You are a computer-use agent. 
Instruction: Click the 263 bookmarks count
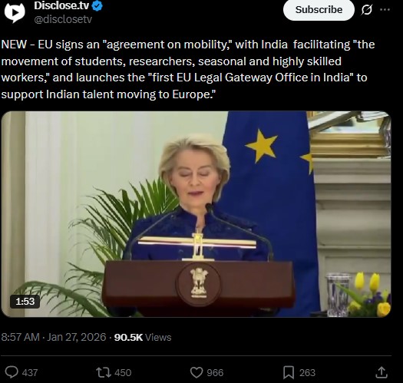click(x=307, y=372)
